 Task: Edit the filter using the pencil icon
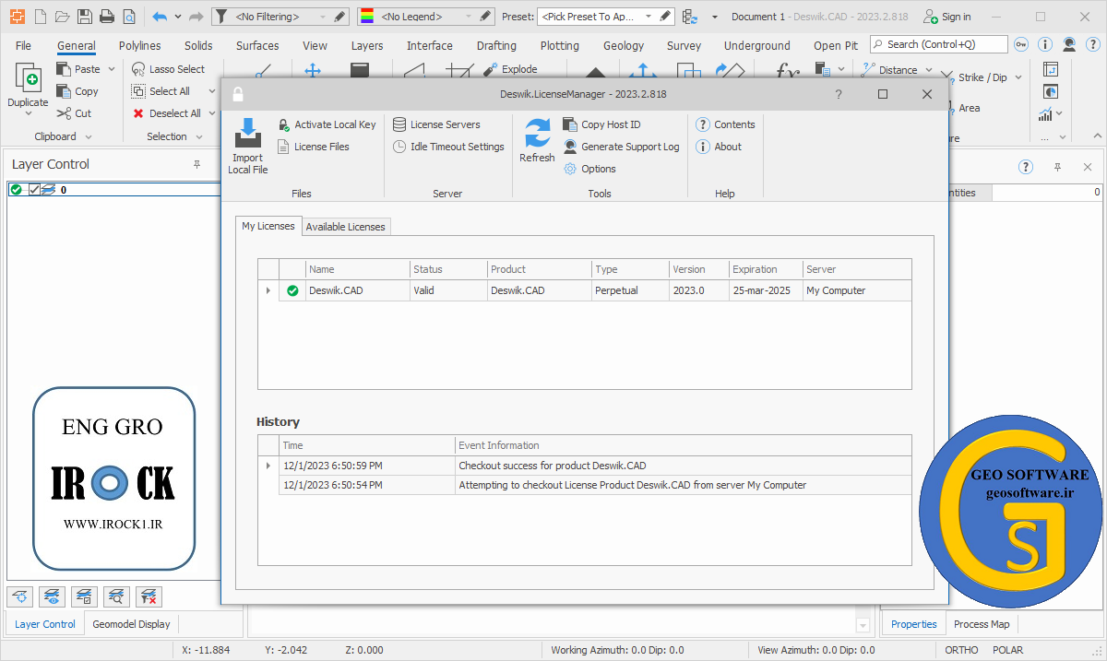click(x=339, y=17)
